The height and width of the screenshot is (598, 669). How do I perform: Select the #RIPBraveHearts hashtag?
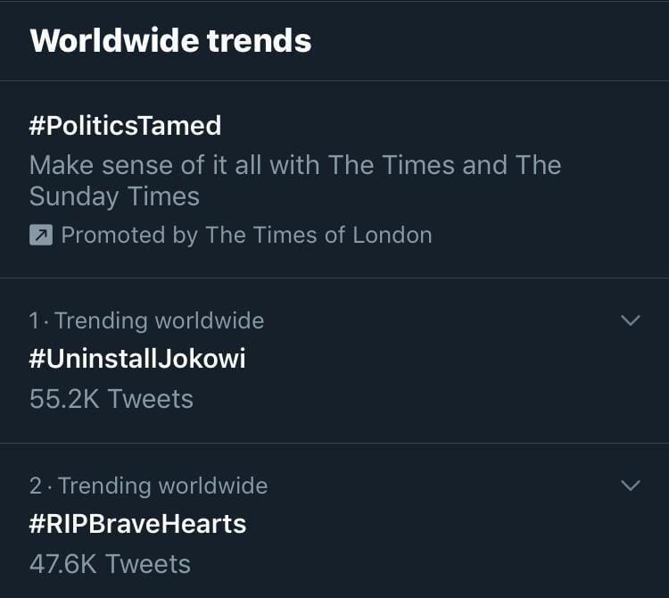(137, 524)
